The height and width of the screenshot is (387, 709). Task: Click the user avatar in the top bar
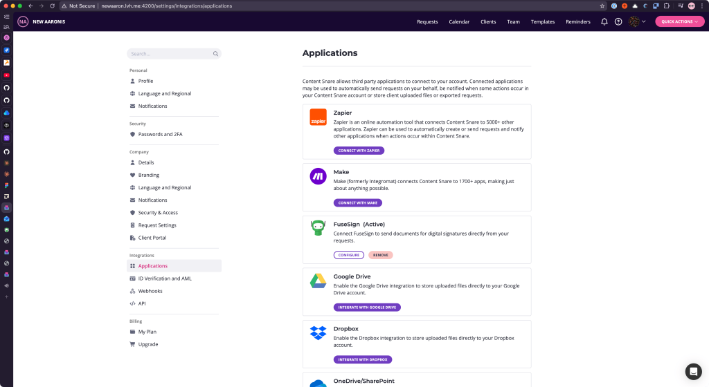[x=634, y=21]
